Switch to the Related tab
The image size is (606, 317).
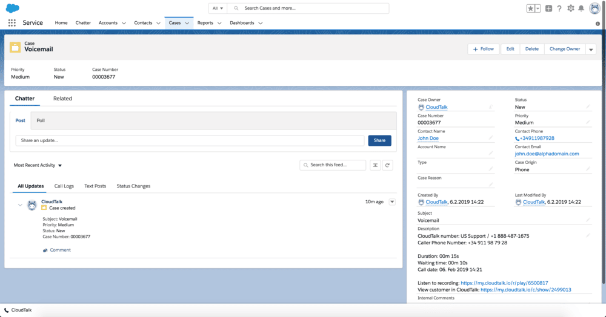click(x=62, y=99)
